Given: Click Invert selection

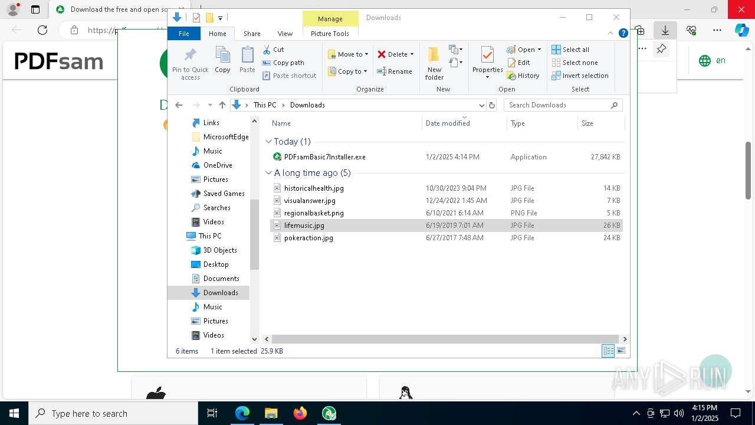Looking at the screenshot, I should [580, 76].
